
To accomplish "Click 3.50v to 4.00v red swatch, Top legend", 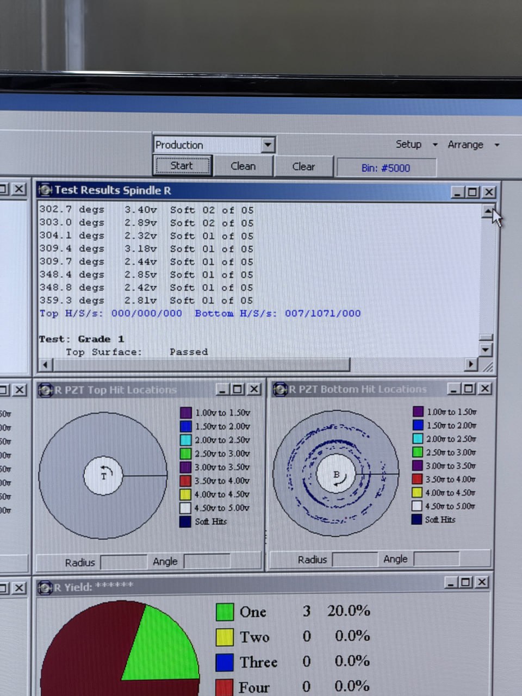I will coord(185,481).
